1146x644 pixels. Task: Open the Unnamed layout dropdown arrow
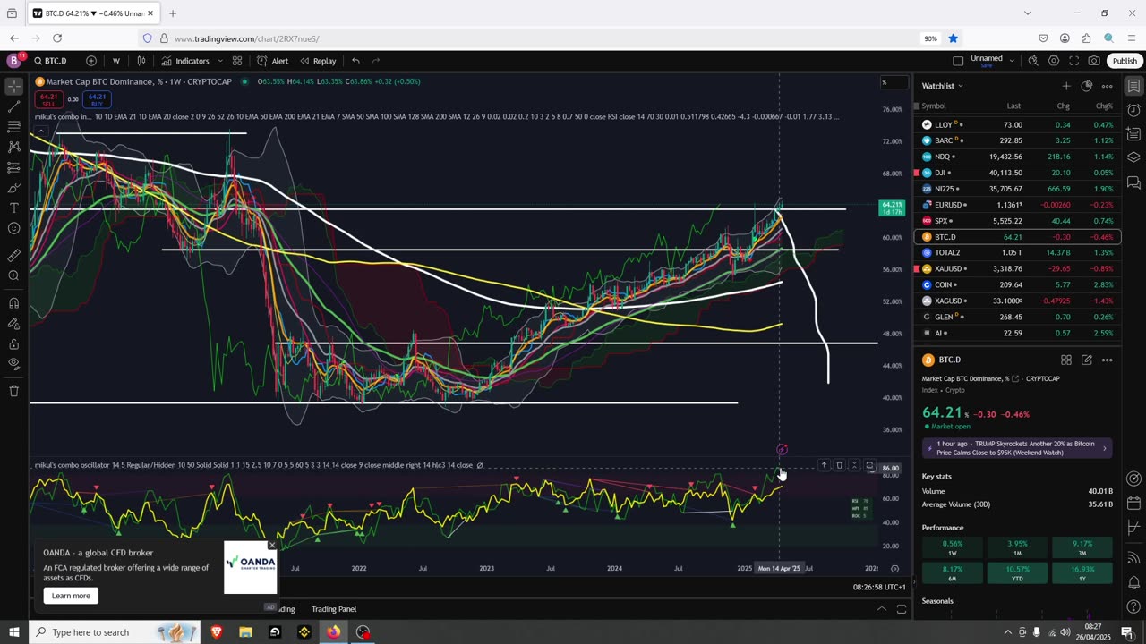click(1012, 61)
